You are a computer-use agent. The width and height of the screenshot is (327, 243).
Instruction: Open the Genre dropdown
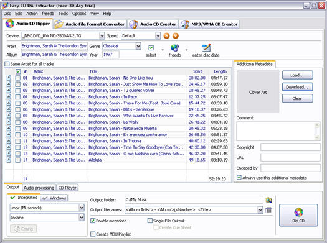pyautogui.click(x=138, y=46)
